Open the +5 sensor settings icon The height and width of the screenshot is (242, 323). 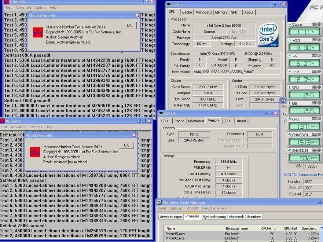tap(314, 56)
